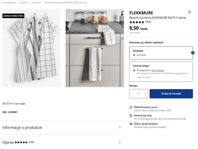The image size is (198, 149).
Task: Go to Strona główna breadcrumb
Action: point(9,3)
